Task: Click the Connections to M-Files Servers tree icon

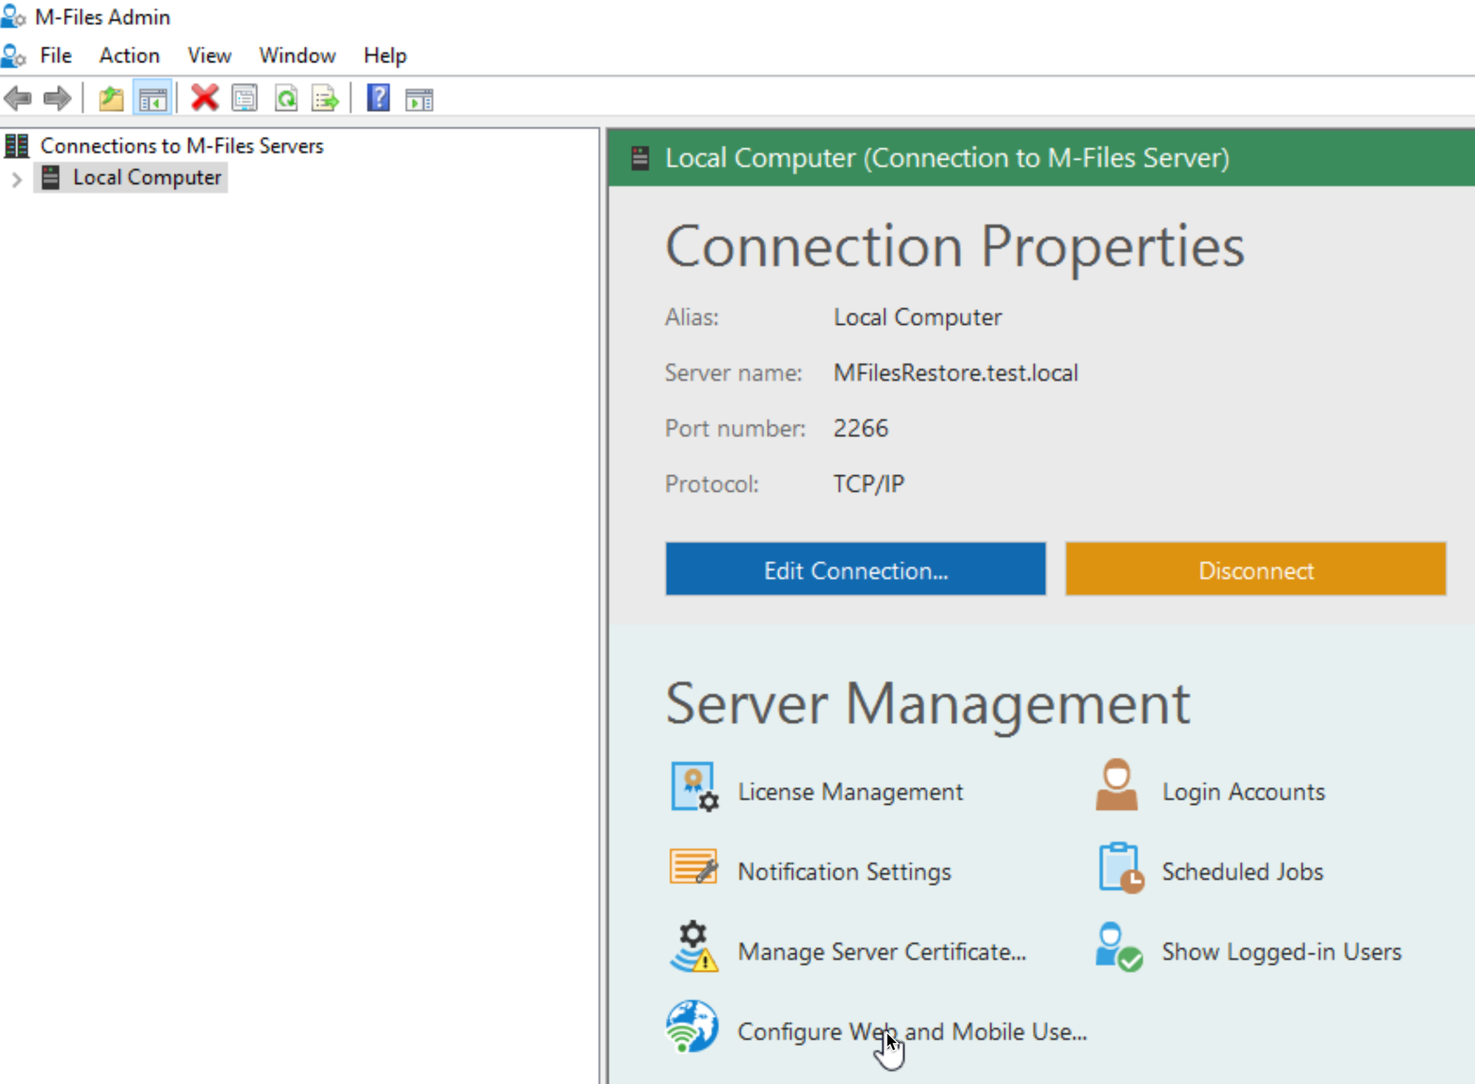Action: click(17, 146)
